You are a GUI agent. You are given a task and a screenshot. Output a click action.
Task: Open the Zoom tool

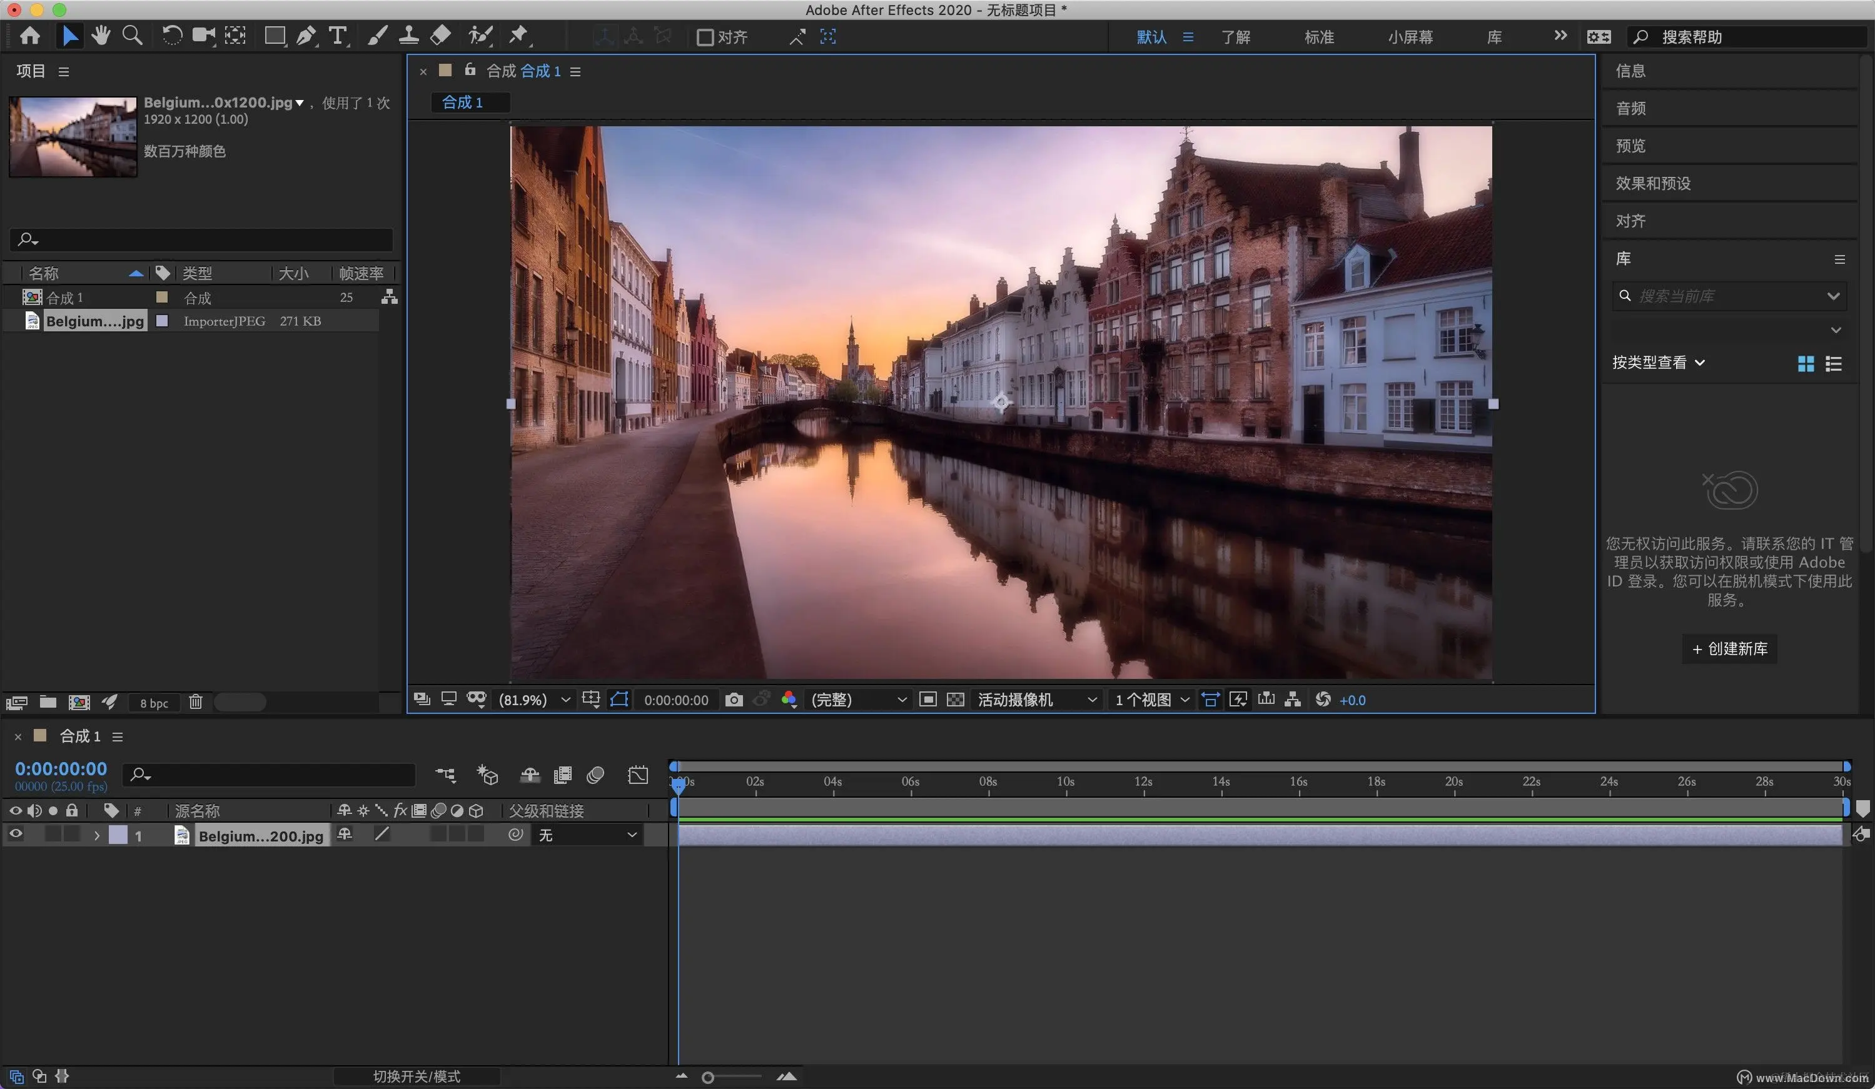pyautogui.click(x=133, y=36)
